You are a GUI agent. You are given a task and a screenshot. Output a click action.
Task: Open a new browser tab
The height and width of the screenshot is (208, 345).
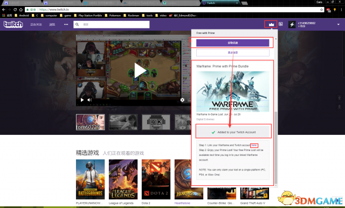244,3
